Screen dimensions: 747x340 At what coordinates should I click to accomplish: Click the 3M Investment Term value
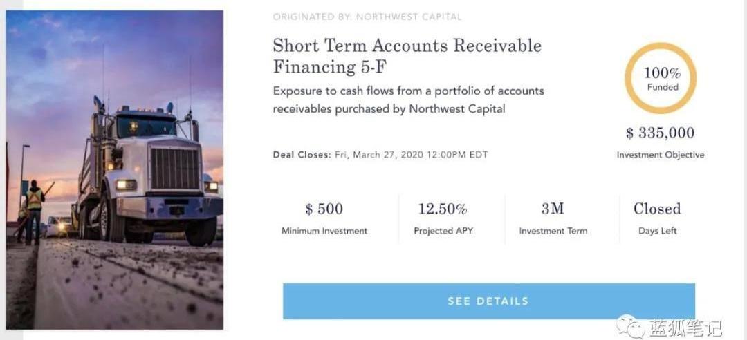tap(553, 209)
